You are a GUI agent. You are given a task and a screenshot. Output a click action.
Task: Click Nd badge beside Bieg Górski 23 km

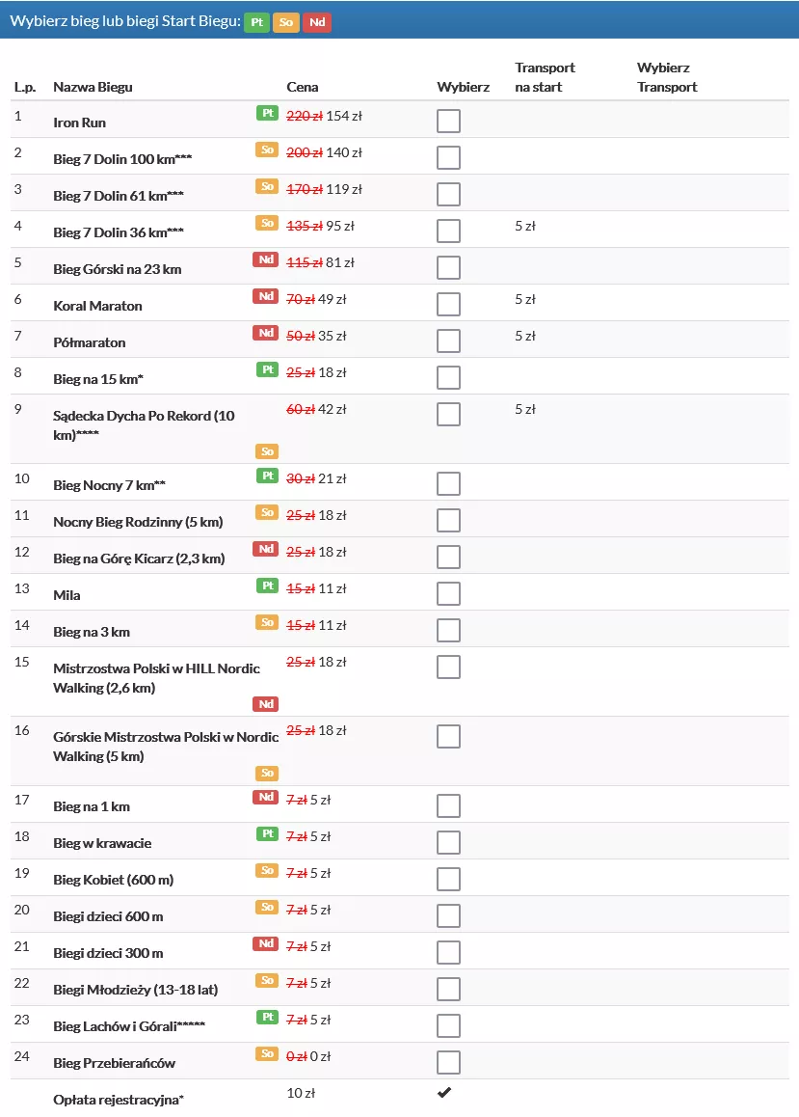265,259
